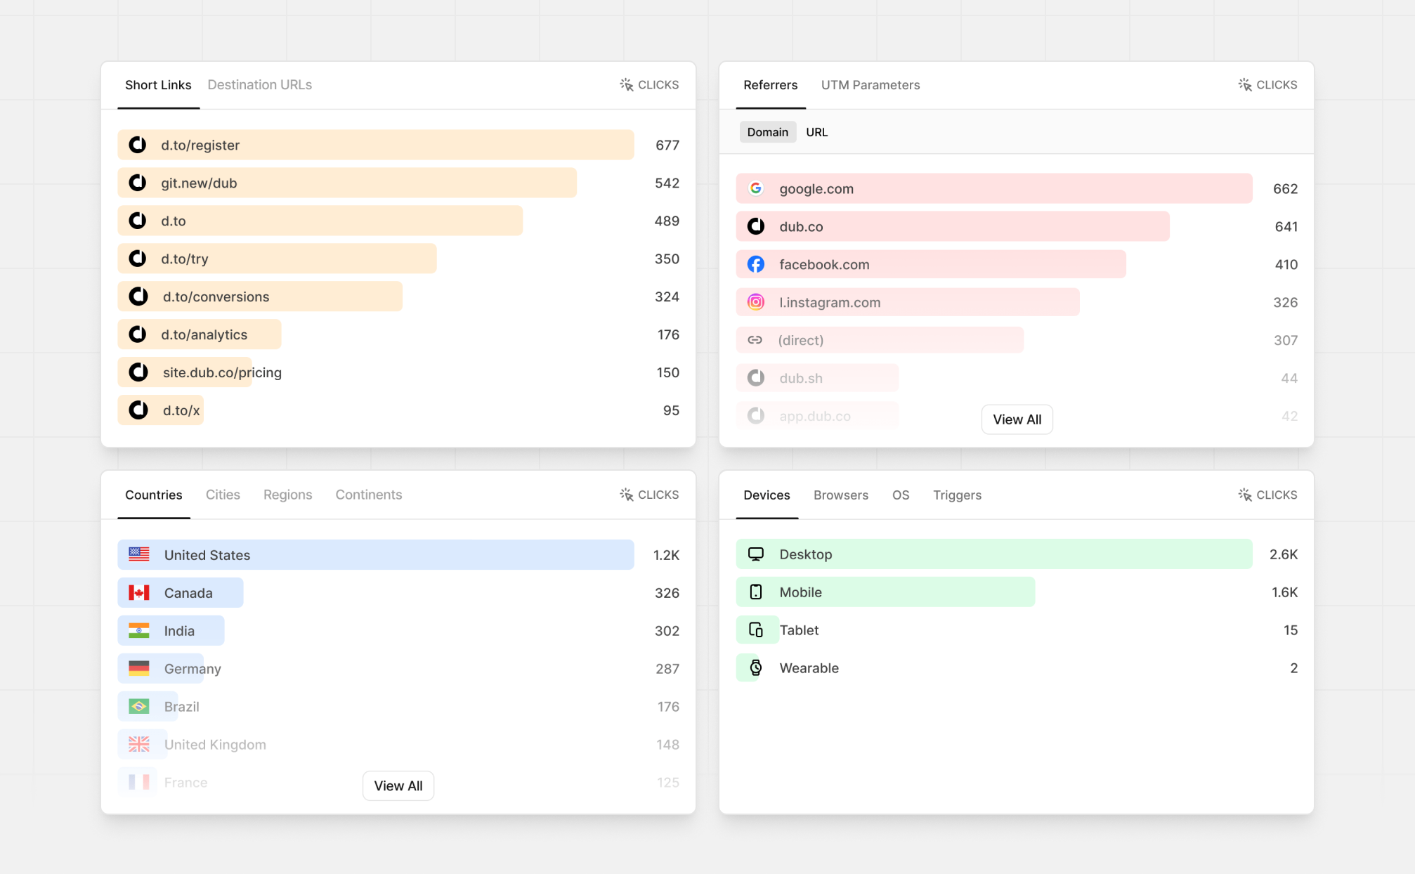Click View All in the Countries panel
Viewport: 1415px width, 874px height.
398,785
